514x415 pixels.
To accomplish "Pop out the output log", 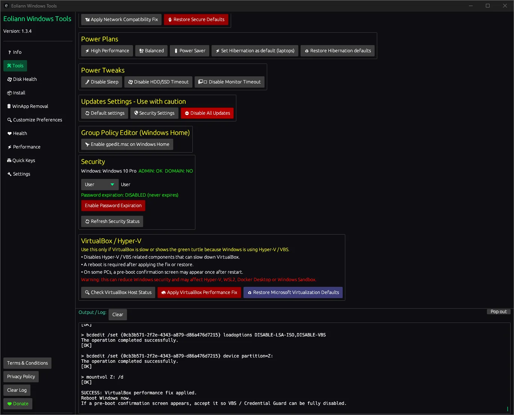I will 499,311.
